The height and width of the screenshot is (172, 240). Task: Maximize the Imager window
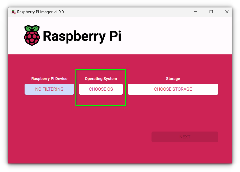pyautogui.click(x=211, y=12)
